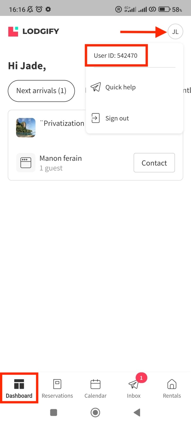Choose Sign out from profile menu
The width and height of the screenshot is (191, 424).
[117, 118]
